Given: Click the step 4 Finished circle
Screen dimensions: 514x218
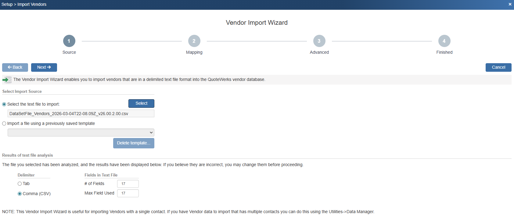Looking at the screenshot, I should click(444, 41).
